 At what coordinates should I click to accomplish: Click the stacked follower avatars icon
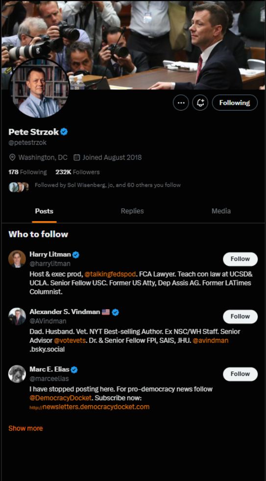(x=19, y=187)
